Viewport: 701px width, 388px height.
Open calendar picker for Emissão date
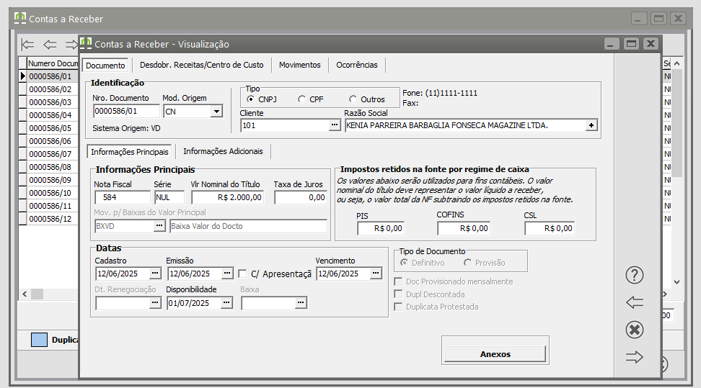(x=227, y=273)
